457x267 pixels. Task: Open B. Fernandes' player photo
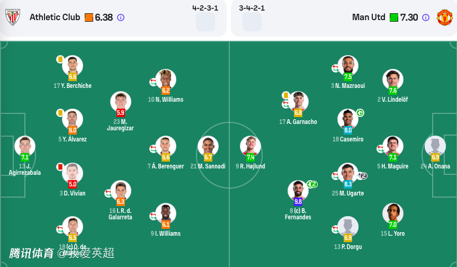pyautogui.click(x=298, y=191)
